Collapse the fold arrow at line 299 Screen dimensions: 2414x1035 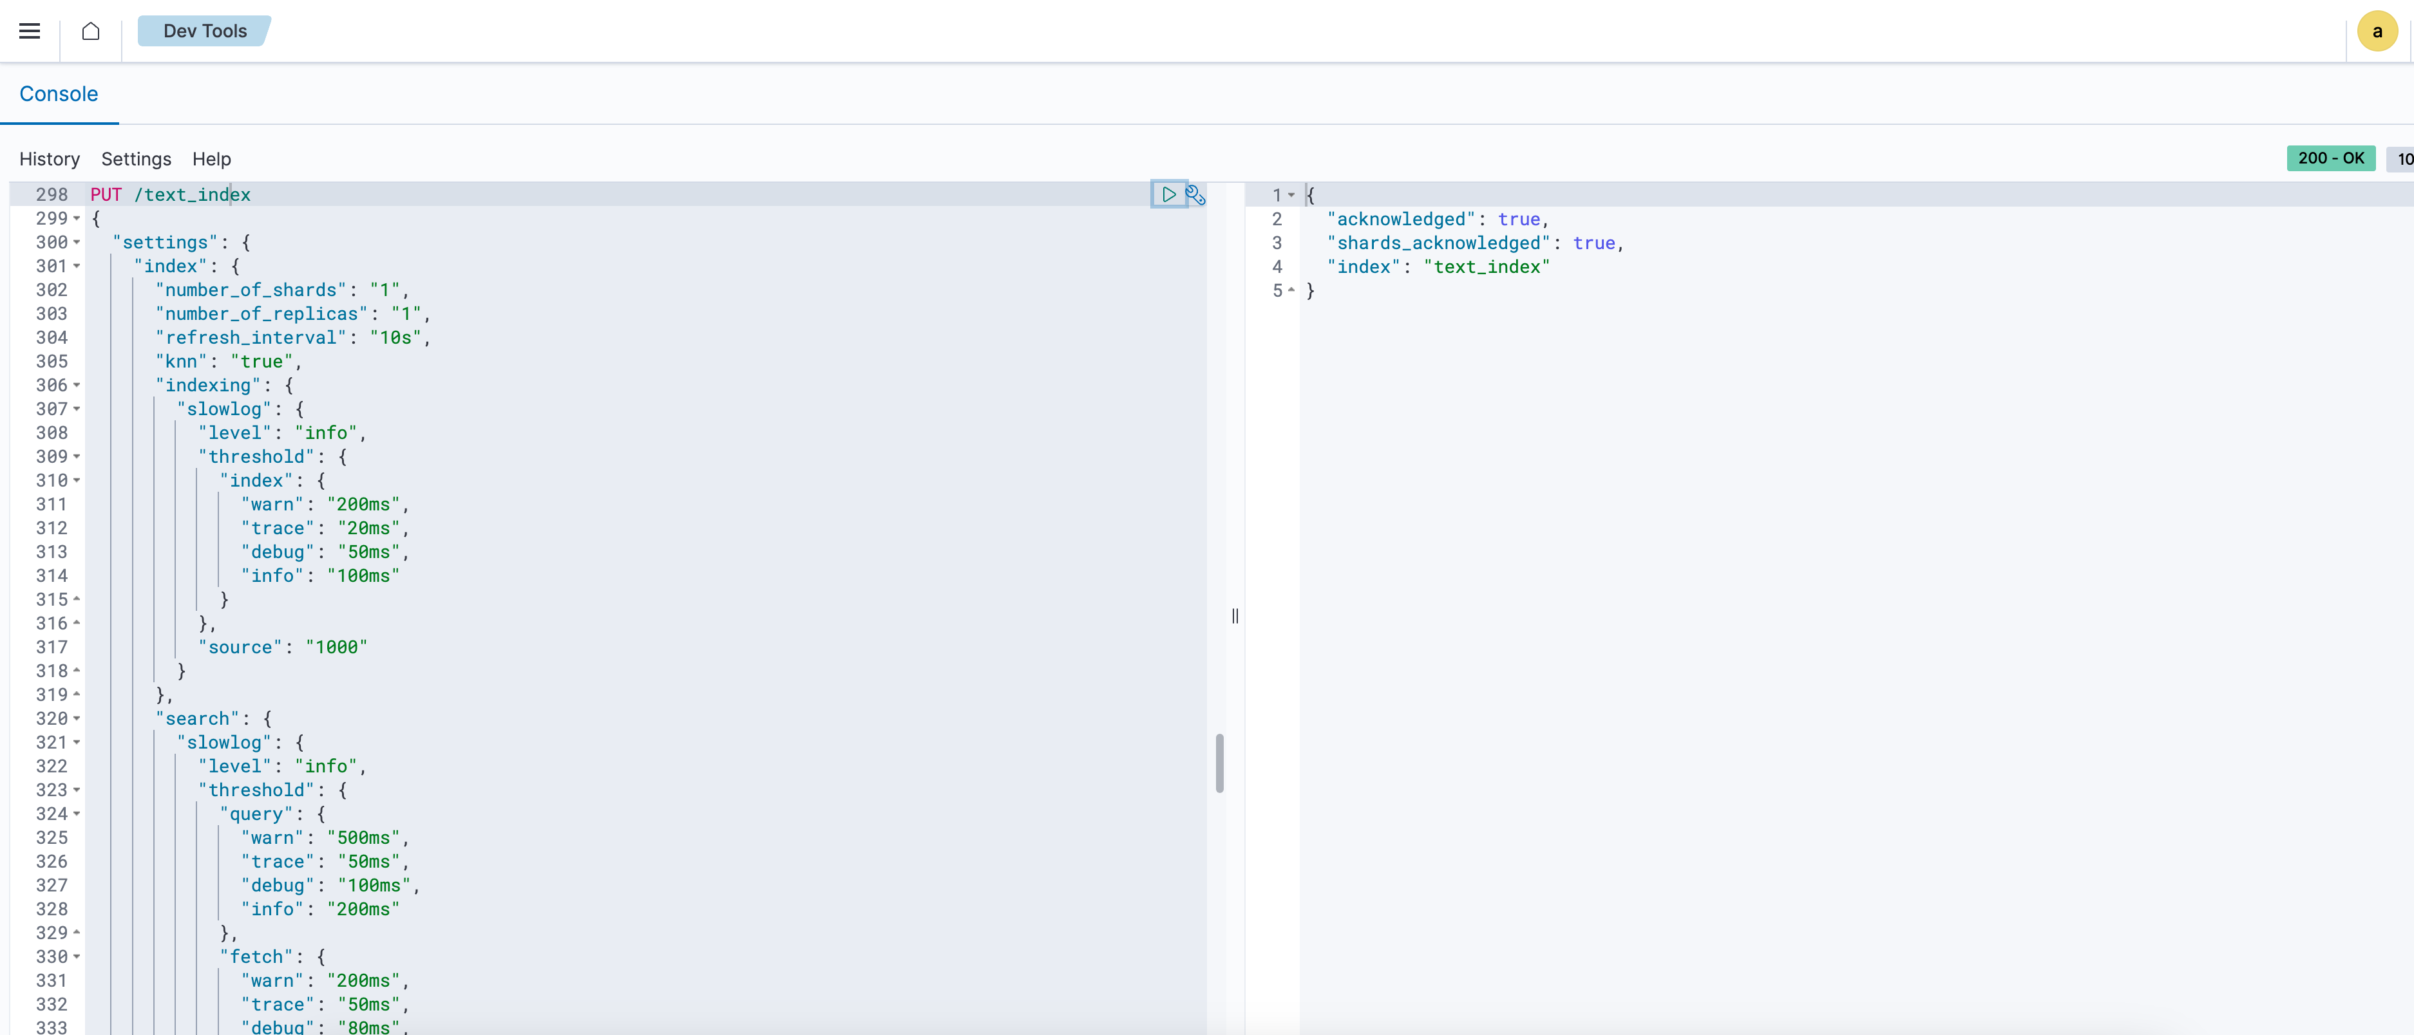click(x=77, y=219)
